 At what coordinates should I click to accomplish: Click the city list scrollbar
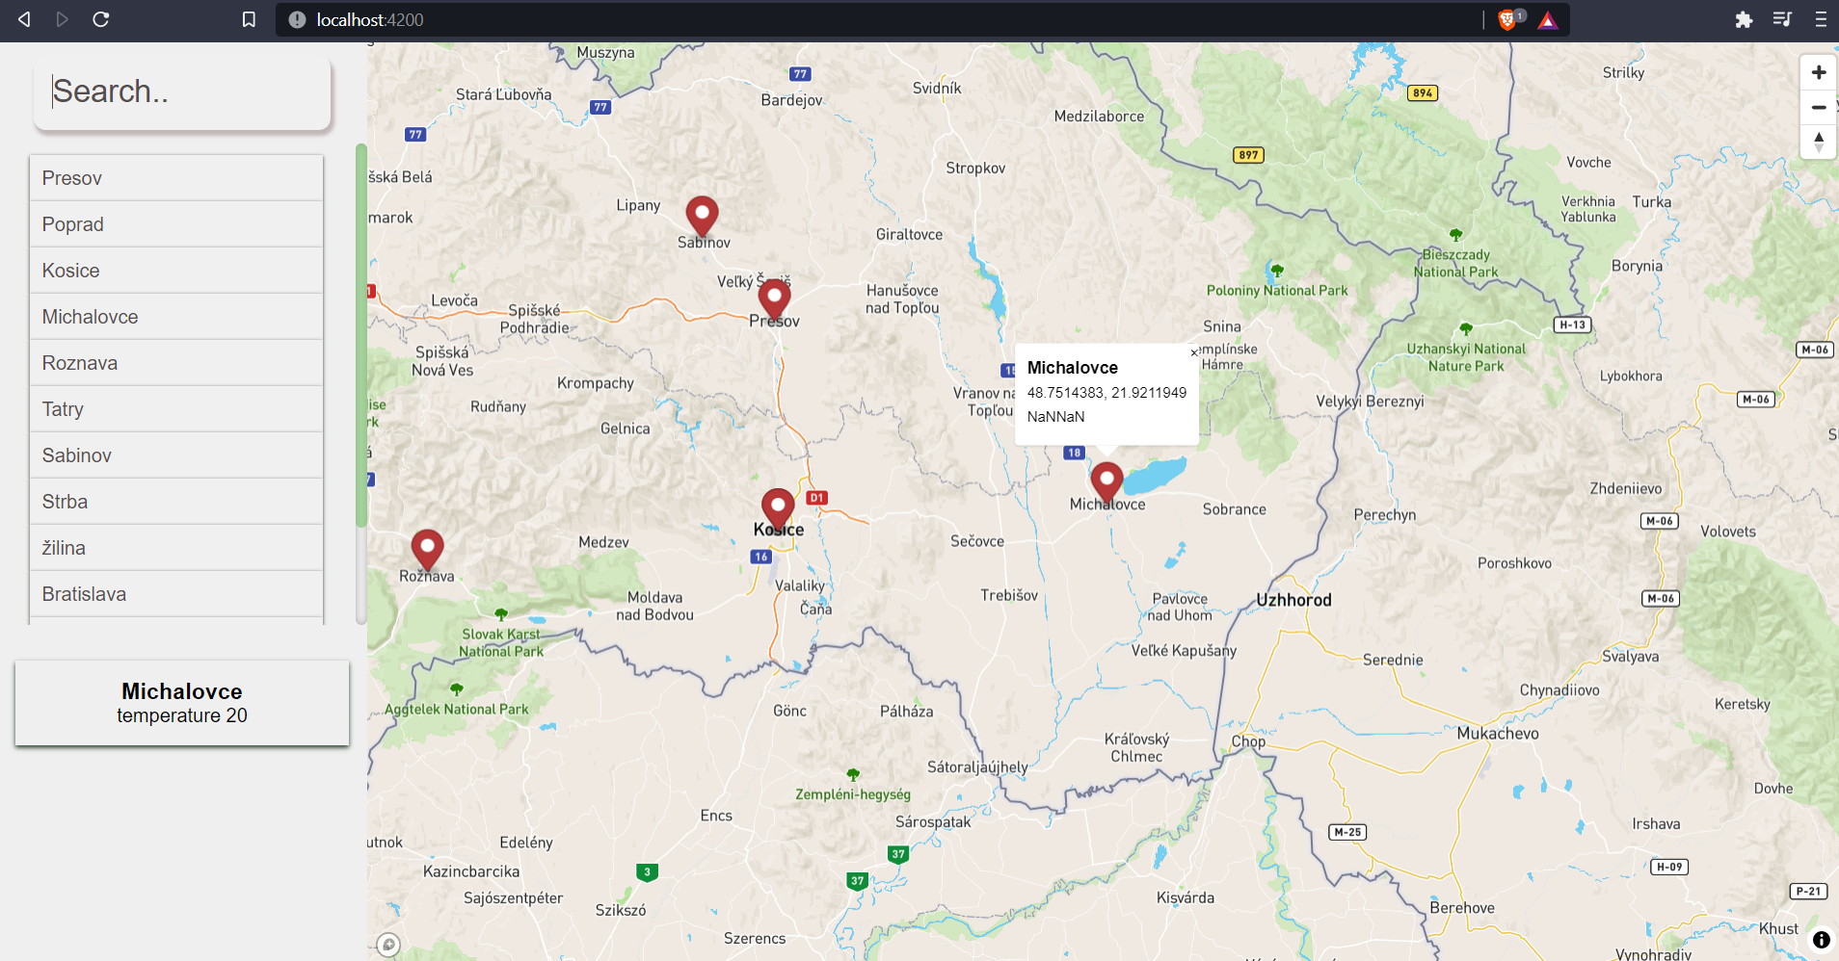[x=361, y=335]
